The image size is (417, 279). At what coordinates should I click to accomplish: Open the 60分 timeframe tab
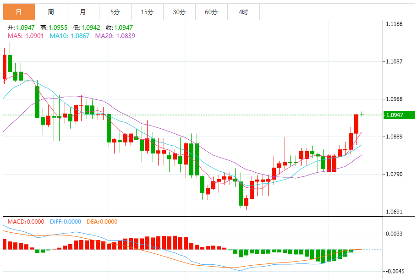tap(211, 12)
